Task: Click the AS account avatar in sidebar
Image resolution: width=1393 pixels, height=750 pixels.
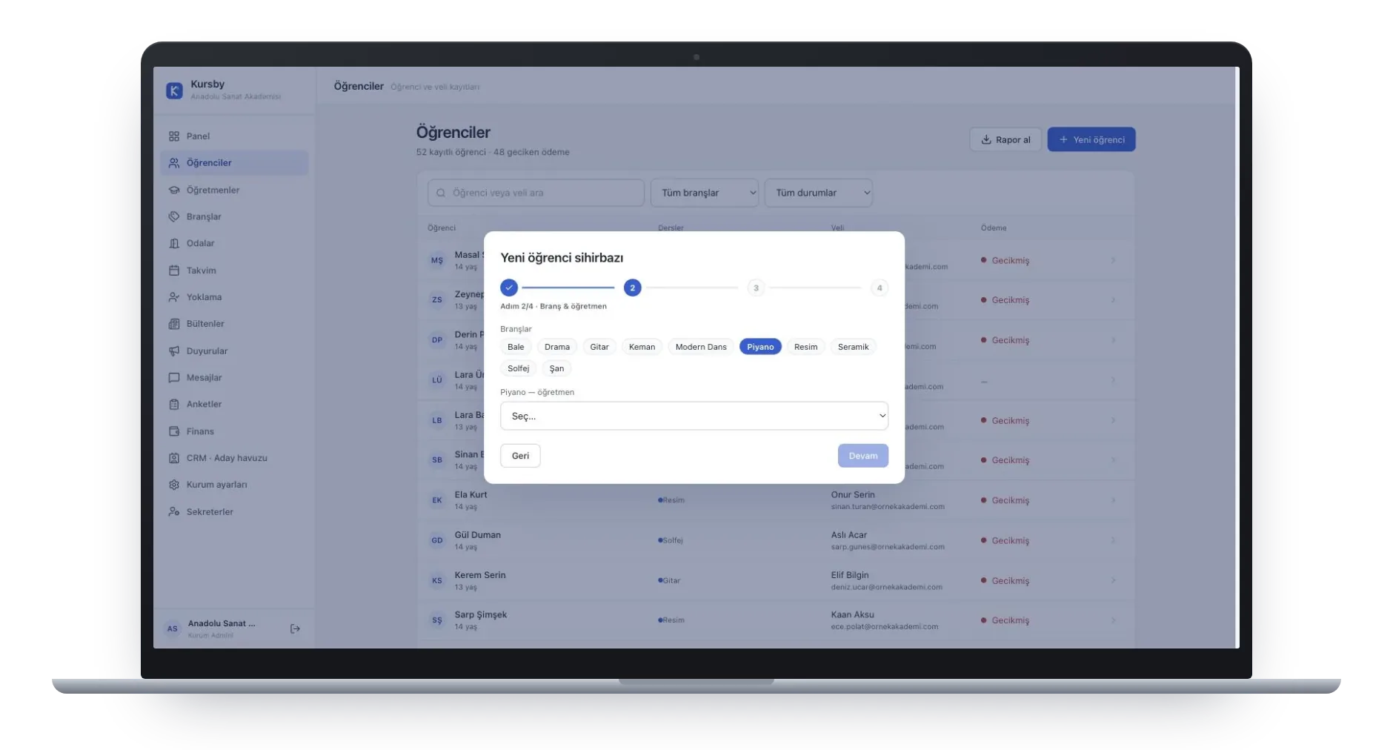Action: [x=173, y=629]
